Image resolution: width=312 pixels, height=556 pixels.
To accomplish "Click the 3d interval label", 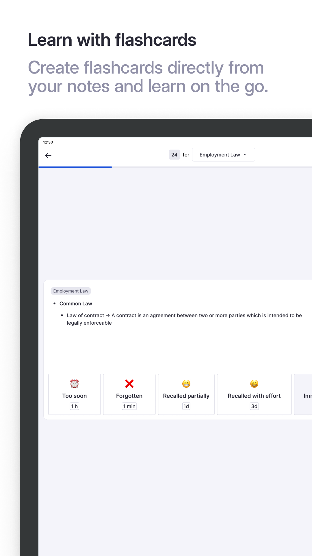I will [254, 406].
